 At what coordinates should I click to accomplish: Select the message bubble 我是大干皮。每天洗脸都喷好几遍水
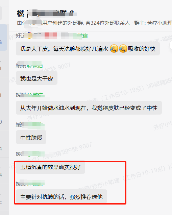pyautogui.click(x=88, y=49)
